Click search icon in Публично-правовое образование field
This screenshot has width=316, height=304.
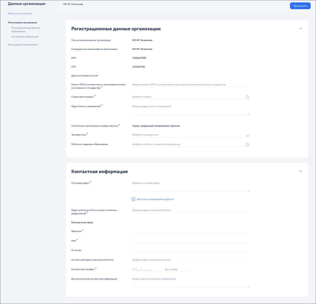point(247,145)
